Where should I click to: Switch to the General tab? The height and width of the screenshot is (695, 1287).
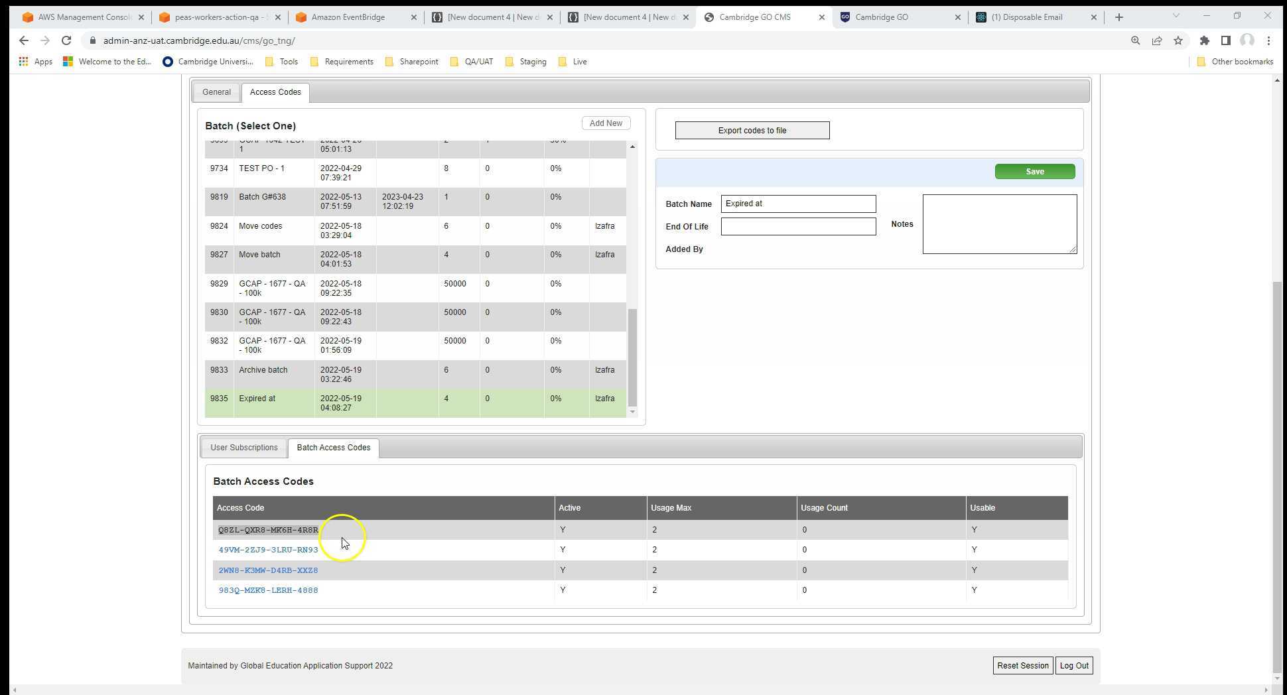point(216,92)
